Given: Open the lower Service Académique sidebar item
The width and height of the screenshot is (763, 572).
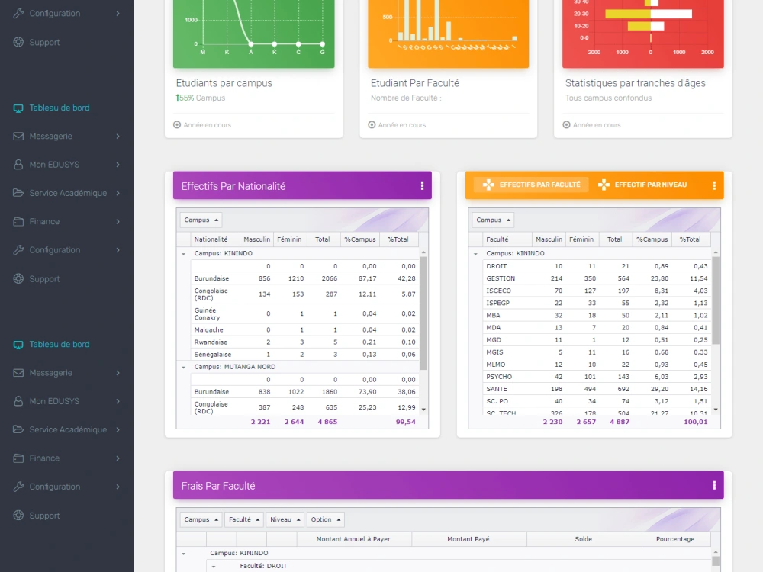Looking at the screenshot, I should 66,430.
